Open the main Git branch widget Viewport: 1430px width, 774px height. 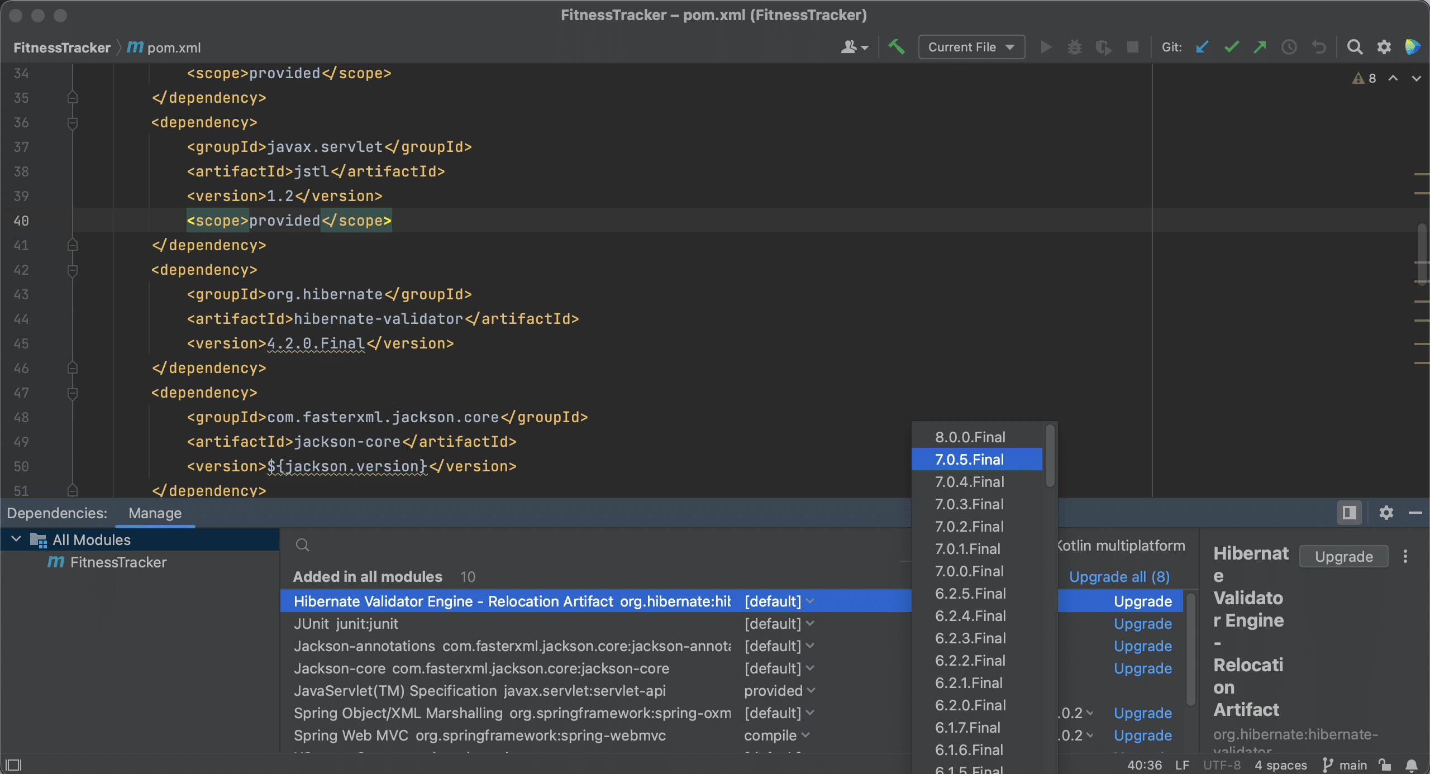[x=1345, y=765]
